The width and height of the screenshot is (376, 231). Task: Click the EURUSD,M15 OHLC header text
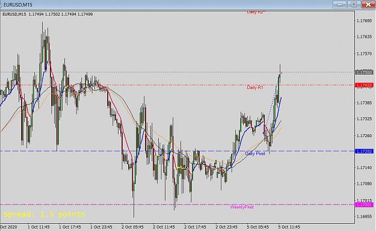pos(48,14)
